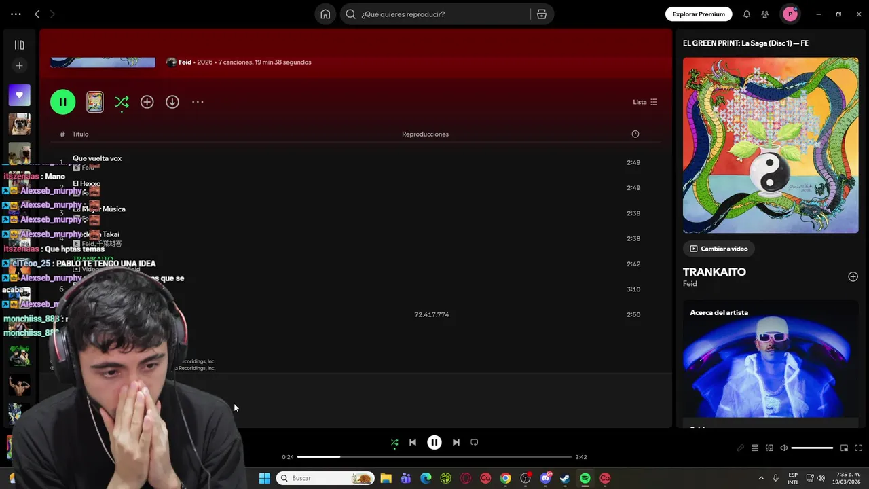The image size is (869, 489).
Task: Add TRANKAITO to liked songs plus icon
Action: click(853, 276)
